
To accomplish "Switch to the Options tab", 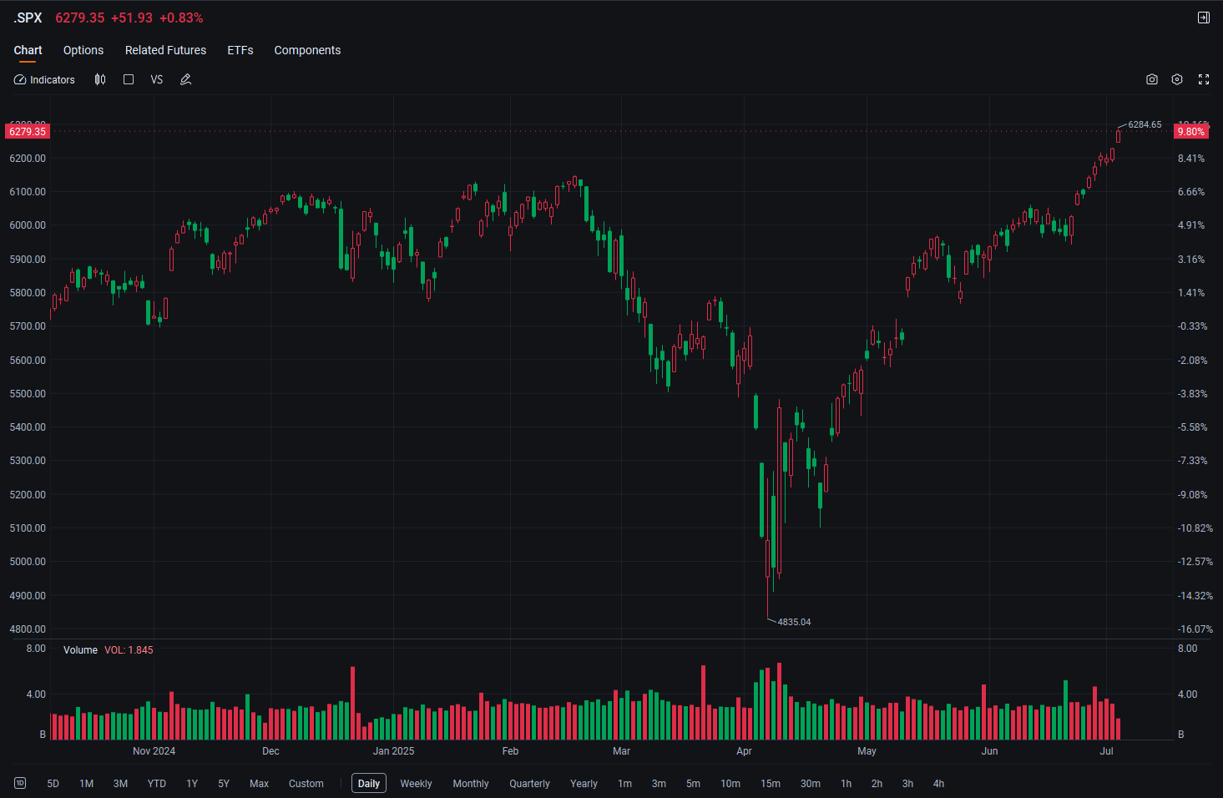I will point(83,50).
